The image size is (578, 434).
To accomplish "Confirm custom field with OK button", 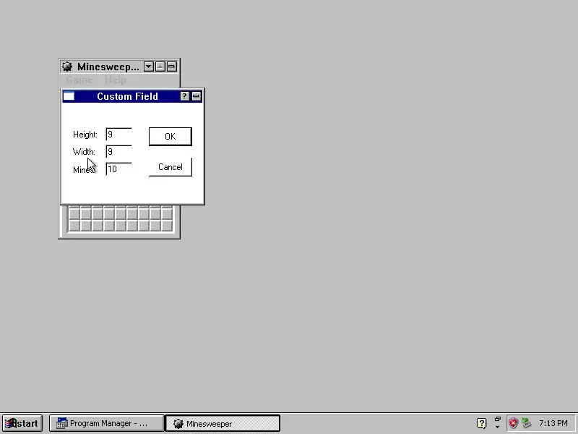I will (171, 137).
